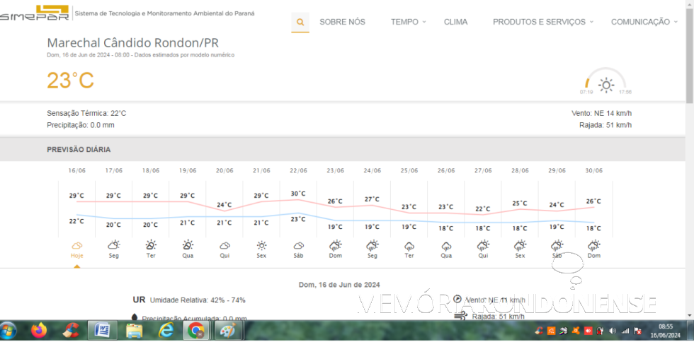Select Friday 21/06 sunny forecast icon
Screen dimensions: 694x342
click(x=261, y=245)
